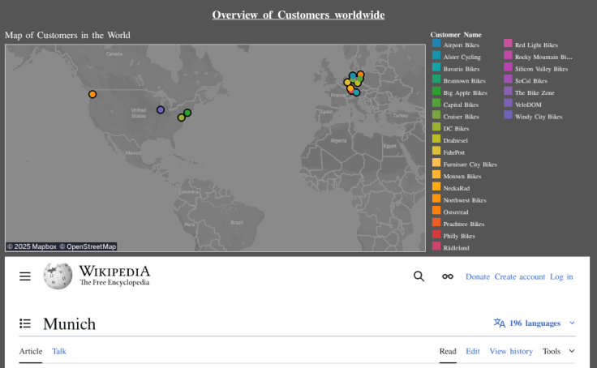Click the purple map marker near Chicago
Screen dimensions: 597x368
[x=161, y=109]
